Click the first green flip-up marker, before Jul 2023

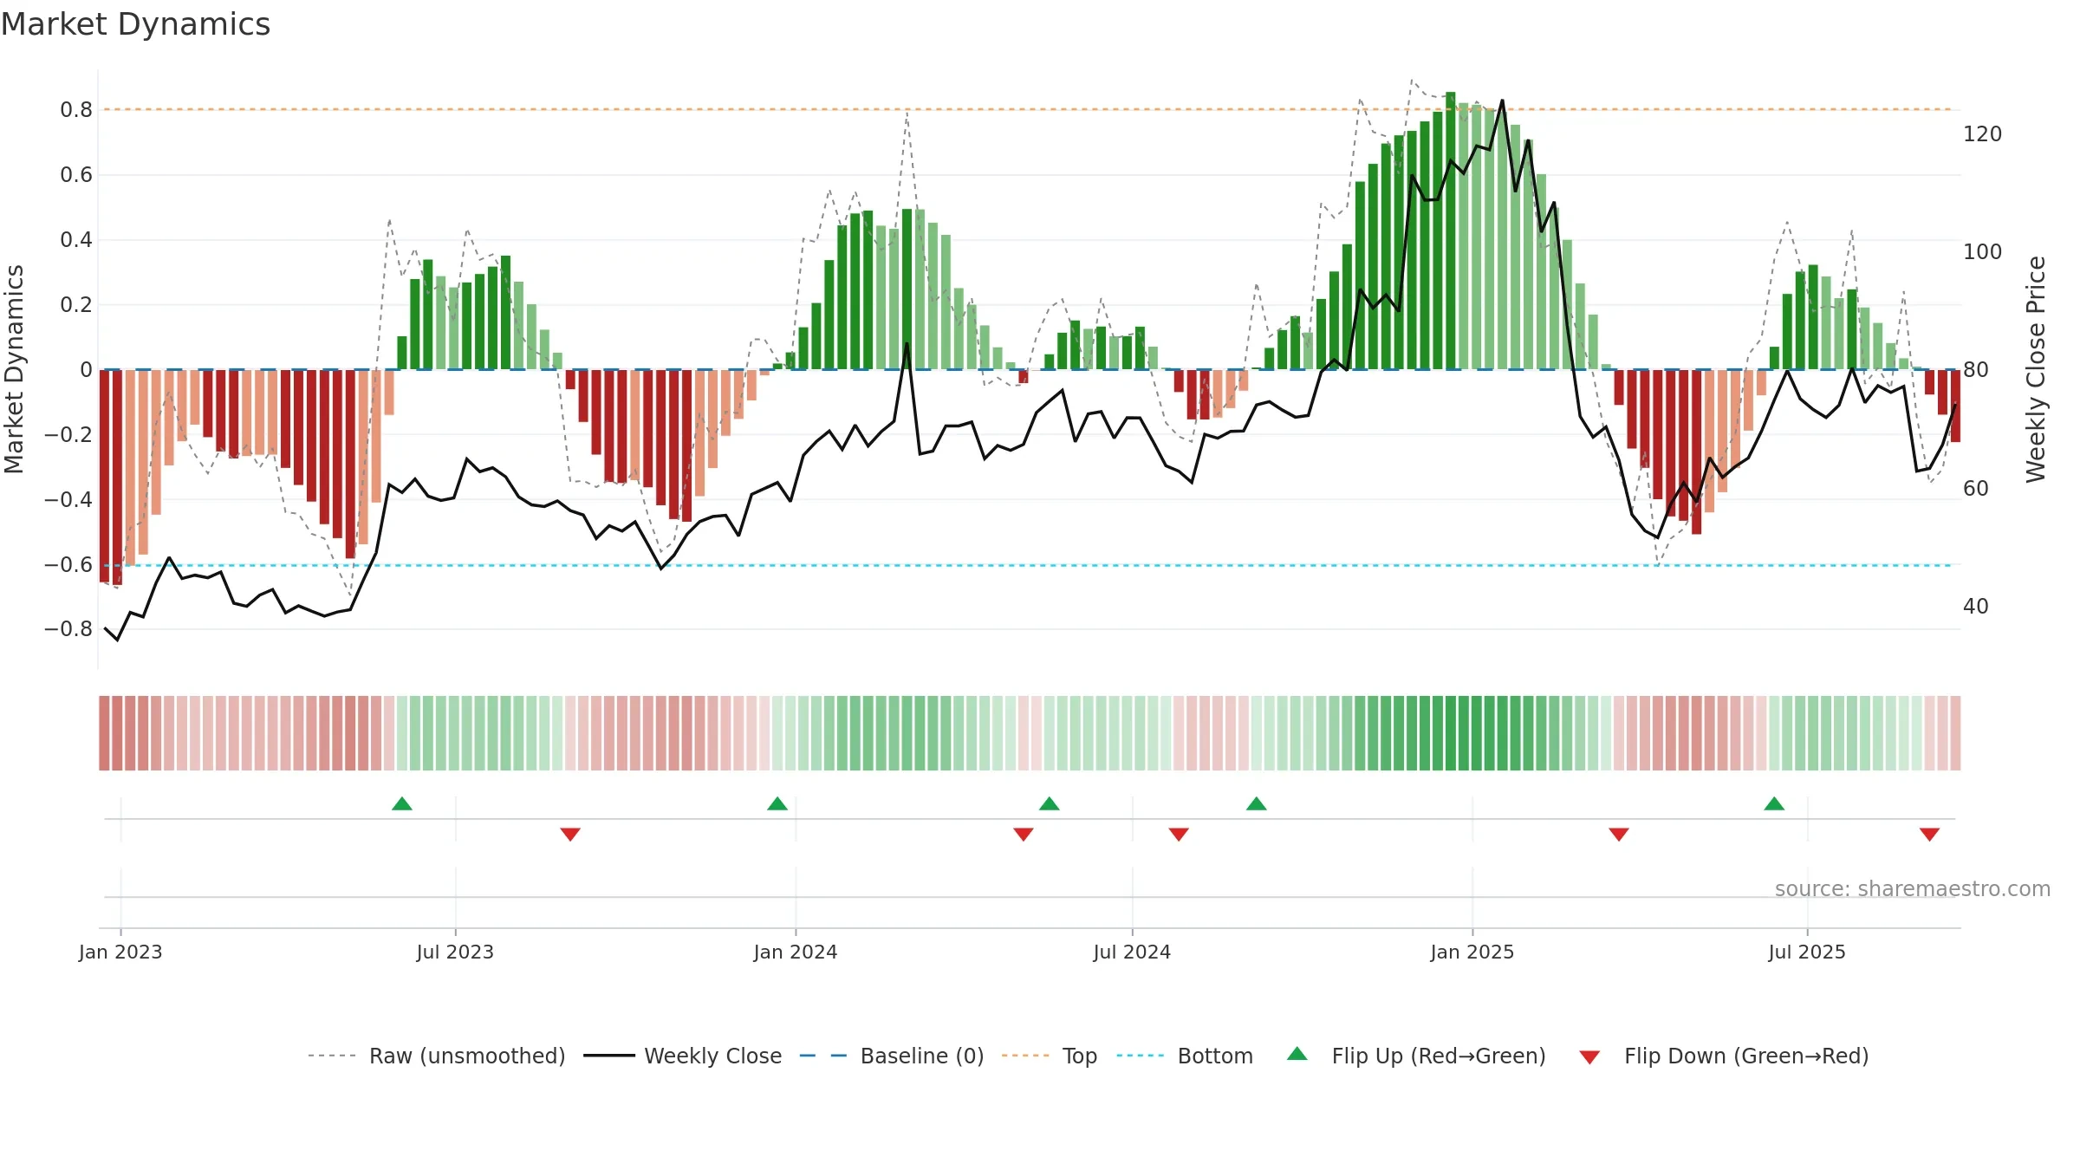pyautogui.click(x=402, y=803)
